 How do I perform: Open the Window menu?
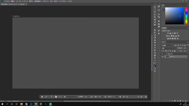(x=63, y=1)
